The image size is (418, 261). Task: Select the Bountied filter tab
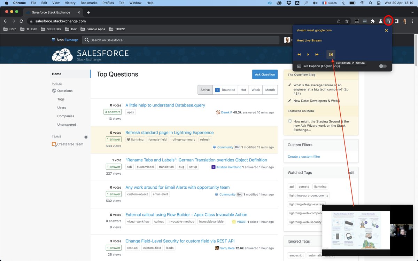tap(225, 90)
